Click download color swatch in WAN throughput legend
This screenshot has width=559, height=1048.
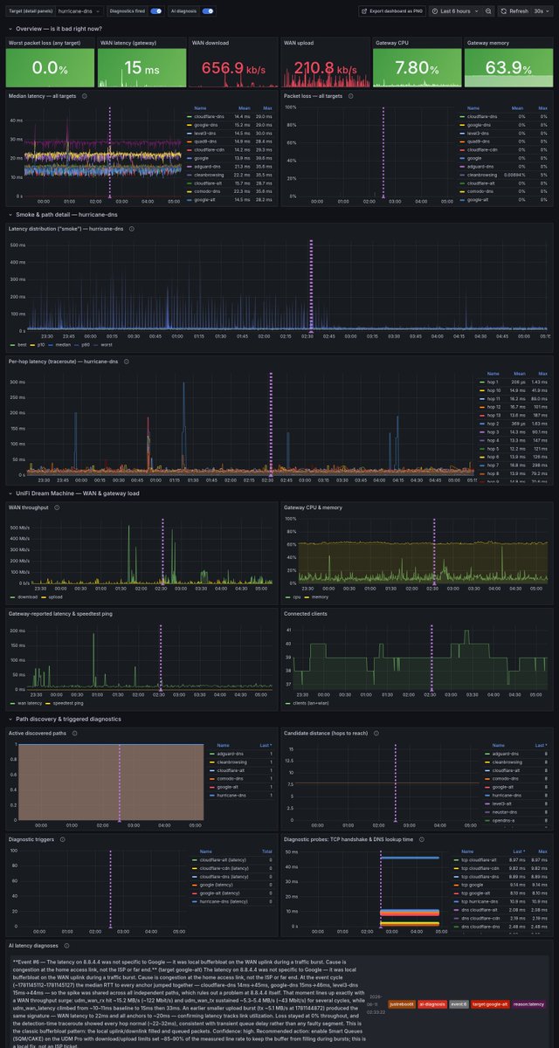(11, 596)
